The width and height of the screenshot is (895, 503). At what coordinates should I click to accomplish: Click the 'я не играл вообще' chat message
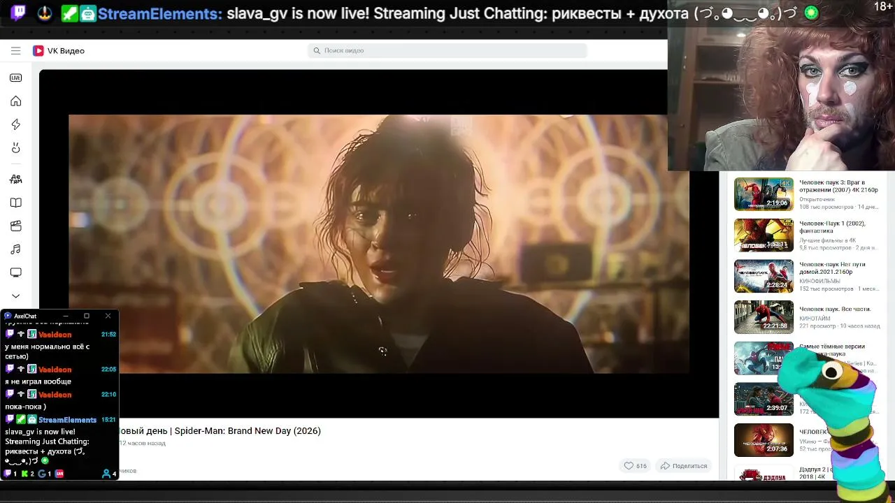38,381
